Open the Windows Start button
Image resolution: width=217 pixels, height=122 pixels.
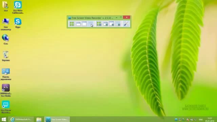(4, 119)
